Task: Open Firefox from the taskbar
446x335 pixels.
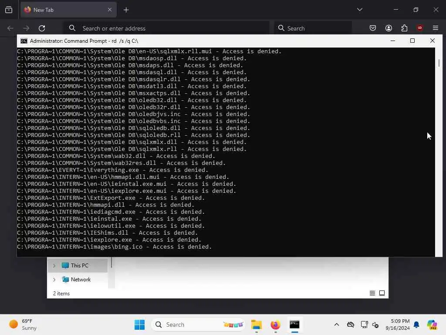Action: click(275, 325)
